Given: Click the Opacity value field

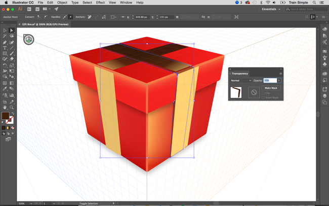Looking at the screenshot, I should pyautogui.click(x=270, y=80).
